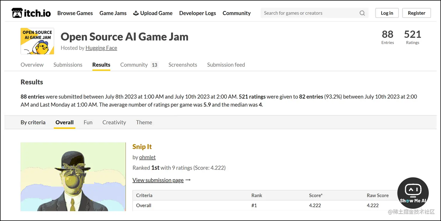
Task: Open Browse Games menu
Action: click(75, 13)
